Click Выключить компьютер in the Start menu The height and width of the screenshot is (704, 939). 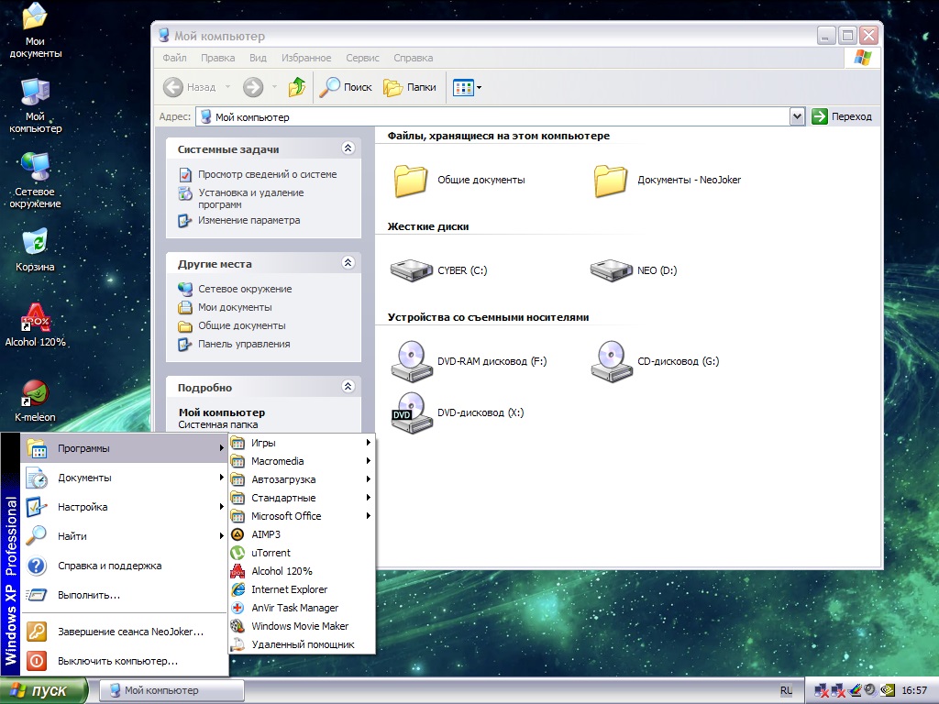117,660
